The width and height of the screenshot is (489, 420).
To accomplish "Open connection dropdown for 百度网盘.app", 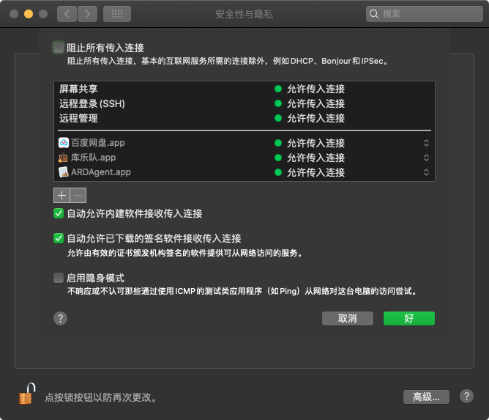I will 426,143.
